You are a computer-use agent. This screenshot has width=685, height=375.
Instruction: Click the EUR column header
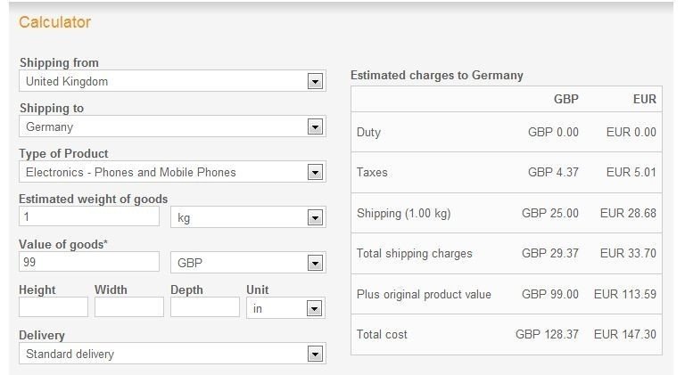click(x=645, y=99)
